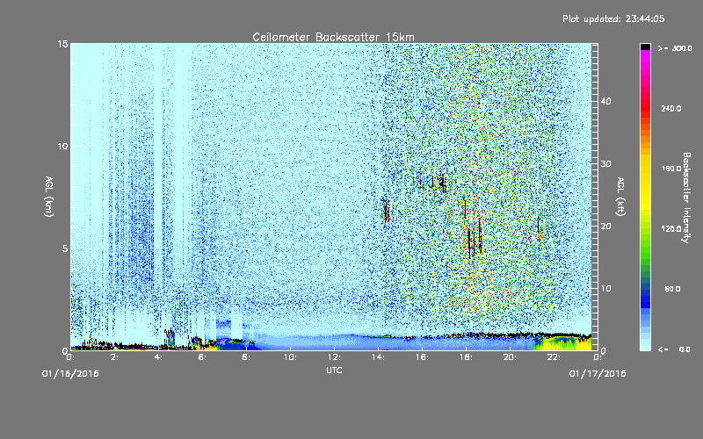
Task: Click the '>= 300.0' colorbar value
Action: pyautogui.click(x=675, y=48)
